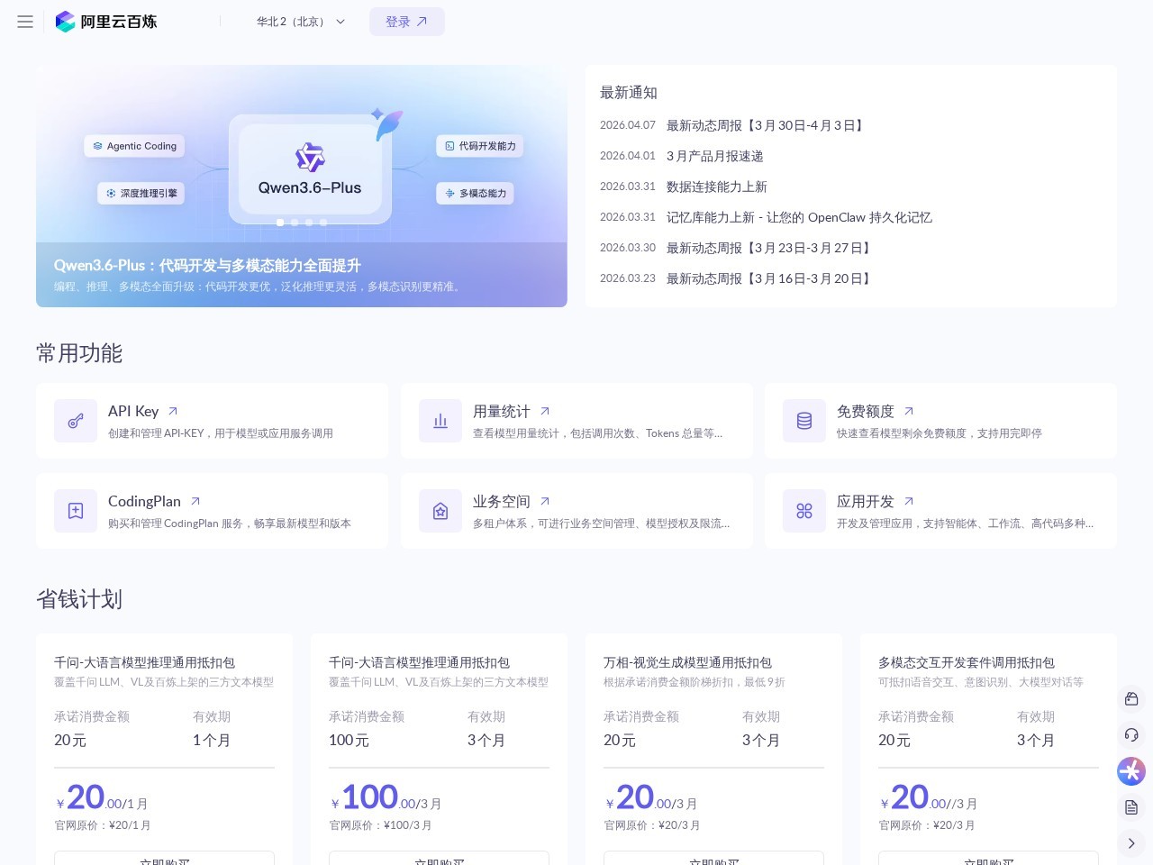Click the arrow next to API Key

click(173, 411)
